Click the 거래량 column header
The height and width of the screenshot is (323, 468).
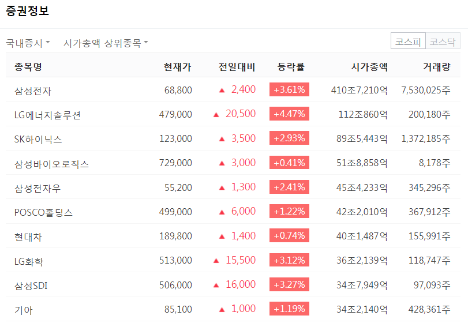437,66
